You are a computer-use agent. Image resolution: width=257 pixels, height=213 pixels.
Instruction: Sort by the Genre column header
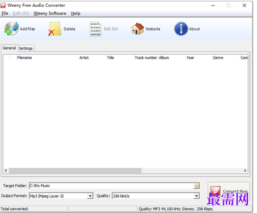pos(226,58)
